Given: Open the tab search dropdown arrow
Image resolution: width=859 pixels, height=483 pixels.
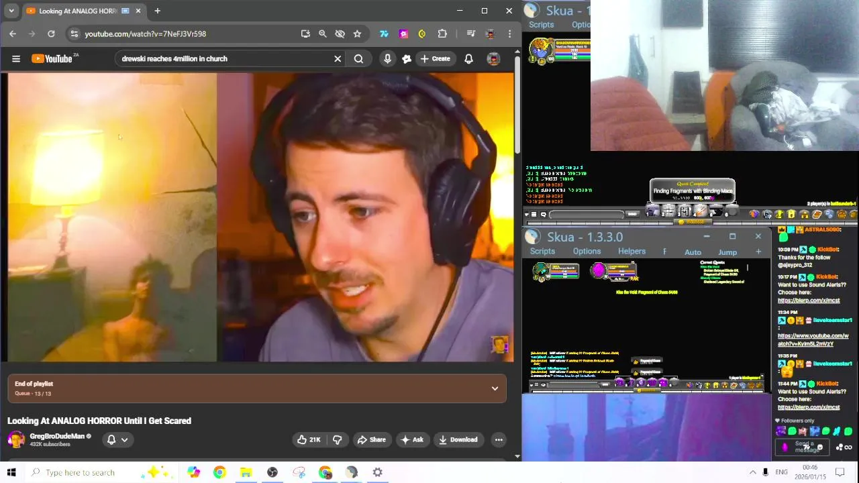Looking at the screenshot, I should click(11, 11).
